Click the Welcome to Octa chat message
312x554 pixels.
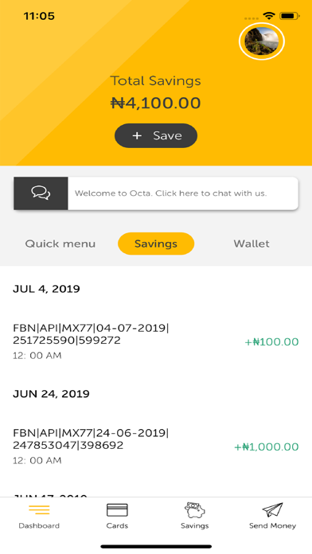click(170, 193)
